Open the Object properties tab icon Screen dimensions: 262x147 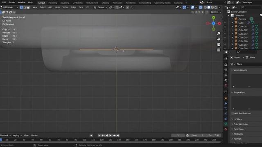coord(226,98)
